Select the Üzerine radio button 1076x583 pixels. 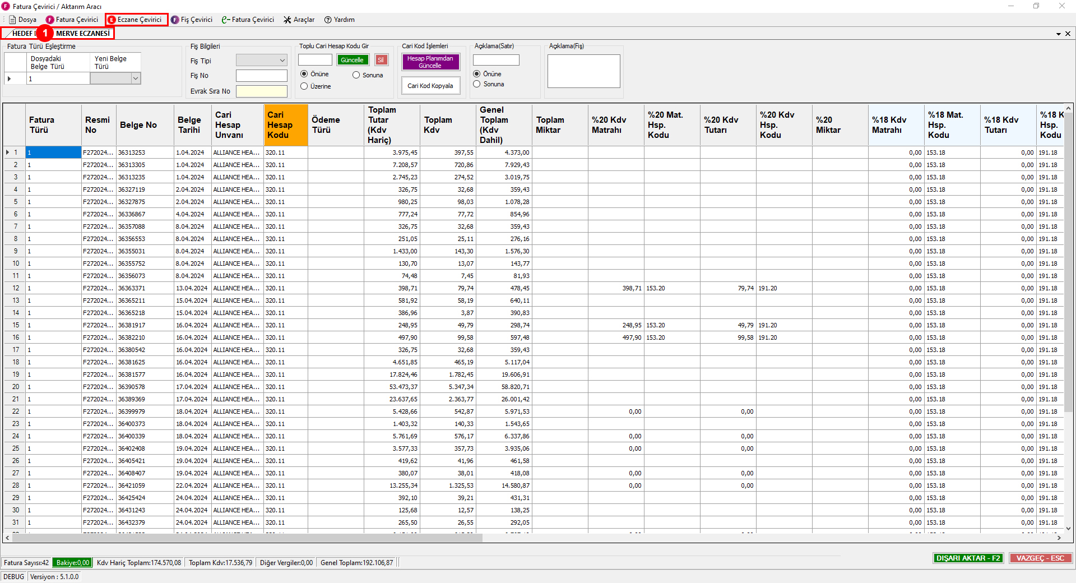304,86
